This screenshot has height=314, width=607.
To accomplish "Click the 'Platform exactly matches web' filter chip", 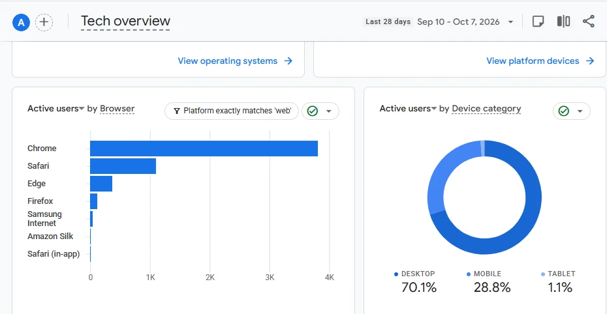I will tap(232, 111).
